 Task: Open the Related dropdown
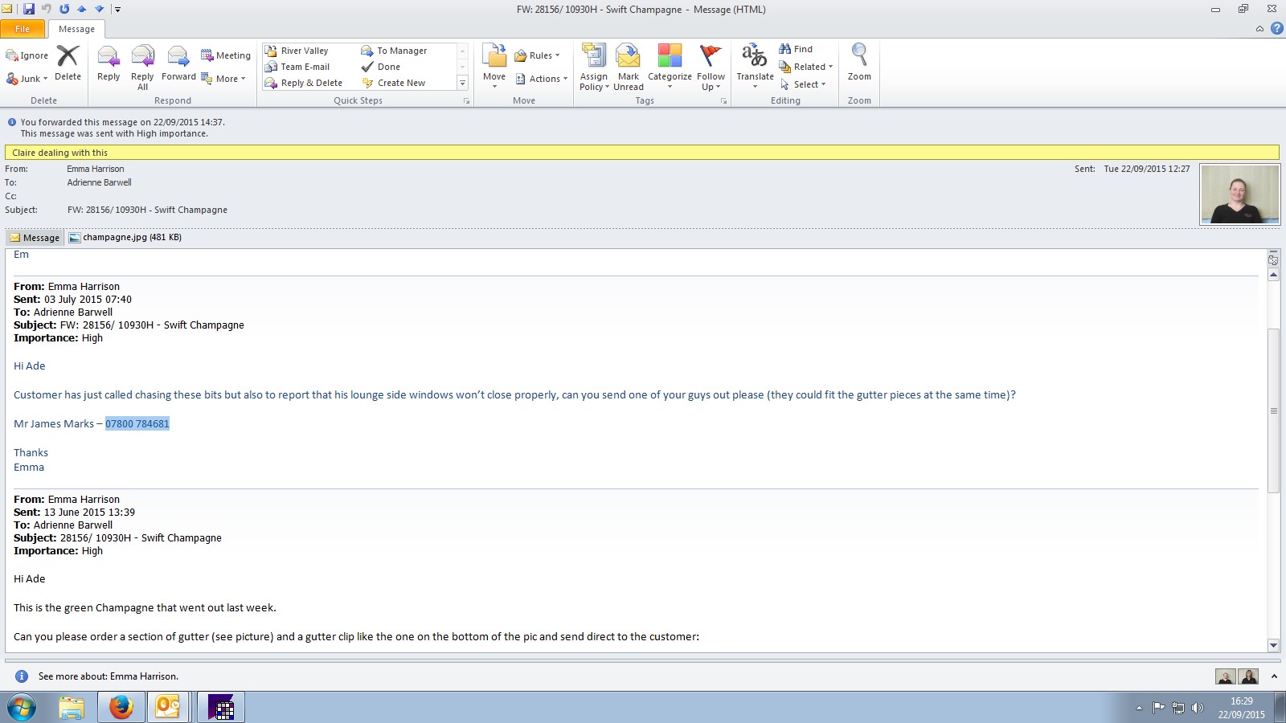tap(806, 67)
